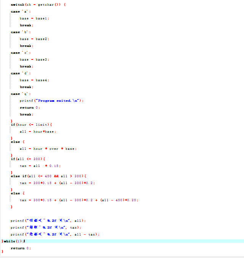Select the line "case 'c':"
The width and height of the screenshot is (244, 258).
tap(21, 53)
